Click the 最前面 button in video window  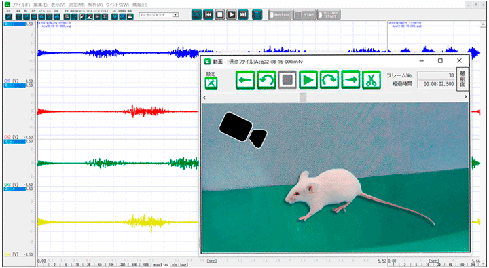click(x=463, y=79)
